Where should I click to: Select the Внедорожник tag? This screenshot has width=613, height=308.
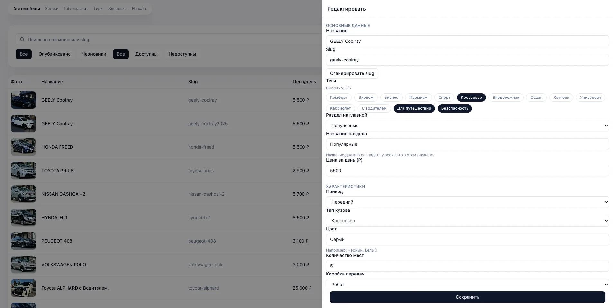click(506, 98)
